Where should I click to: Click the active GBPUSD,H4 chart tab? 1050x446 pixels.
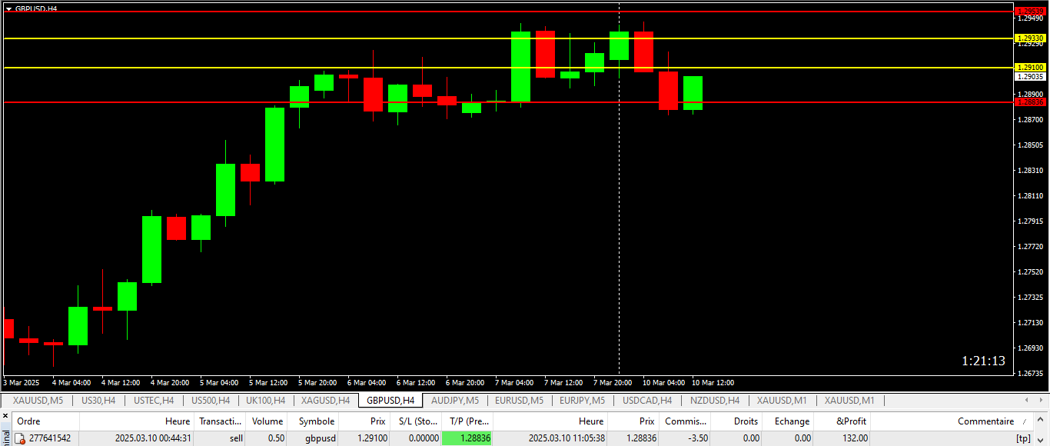point(390,401)
